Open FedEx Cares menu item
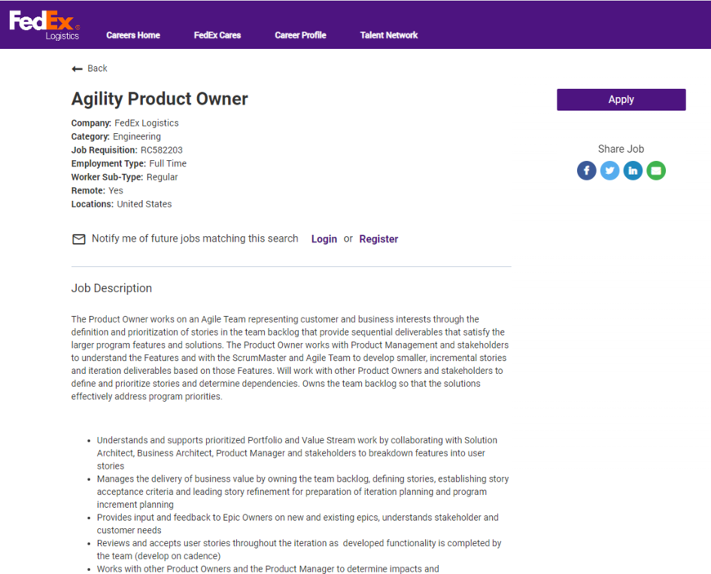 217,35
